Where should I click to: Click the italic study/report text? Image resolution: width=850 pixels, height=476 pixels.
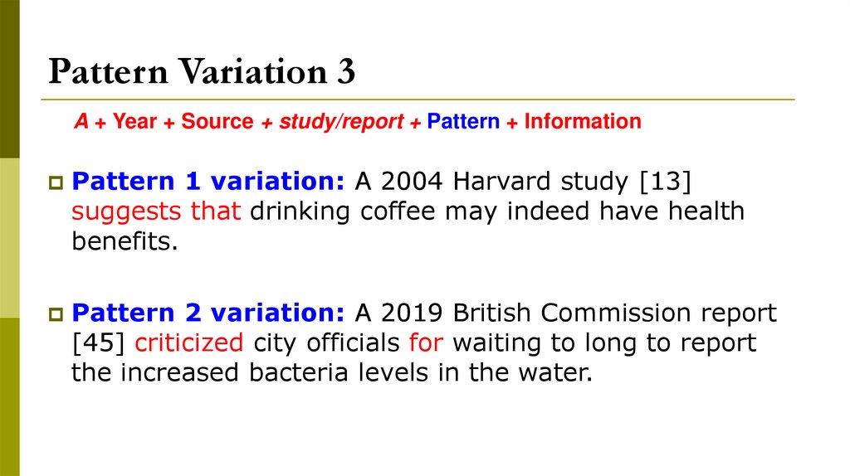(341, 122)
